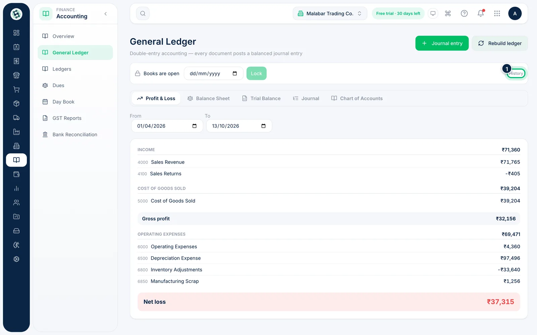Switch to the Trial Balance tab
Image resolution: width=537 pixels, height=335 pixels.
coord(261,98)
